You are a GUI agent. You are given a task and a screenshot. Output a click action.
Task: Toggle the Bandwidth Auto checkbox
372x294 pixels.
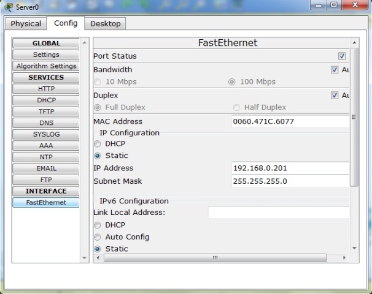point(335,70)
